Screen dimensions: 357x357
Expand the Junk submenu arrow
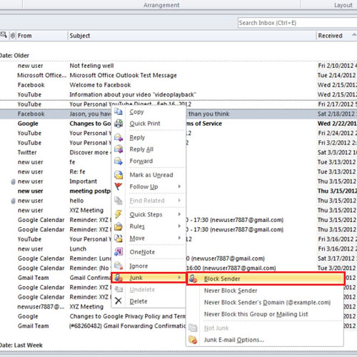(179, 277)
